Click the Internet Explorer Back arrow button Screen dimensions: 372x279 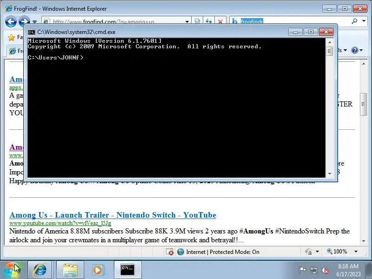tap(11, 21)
